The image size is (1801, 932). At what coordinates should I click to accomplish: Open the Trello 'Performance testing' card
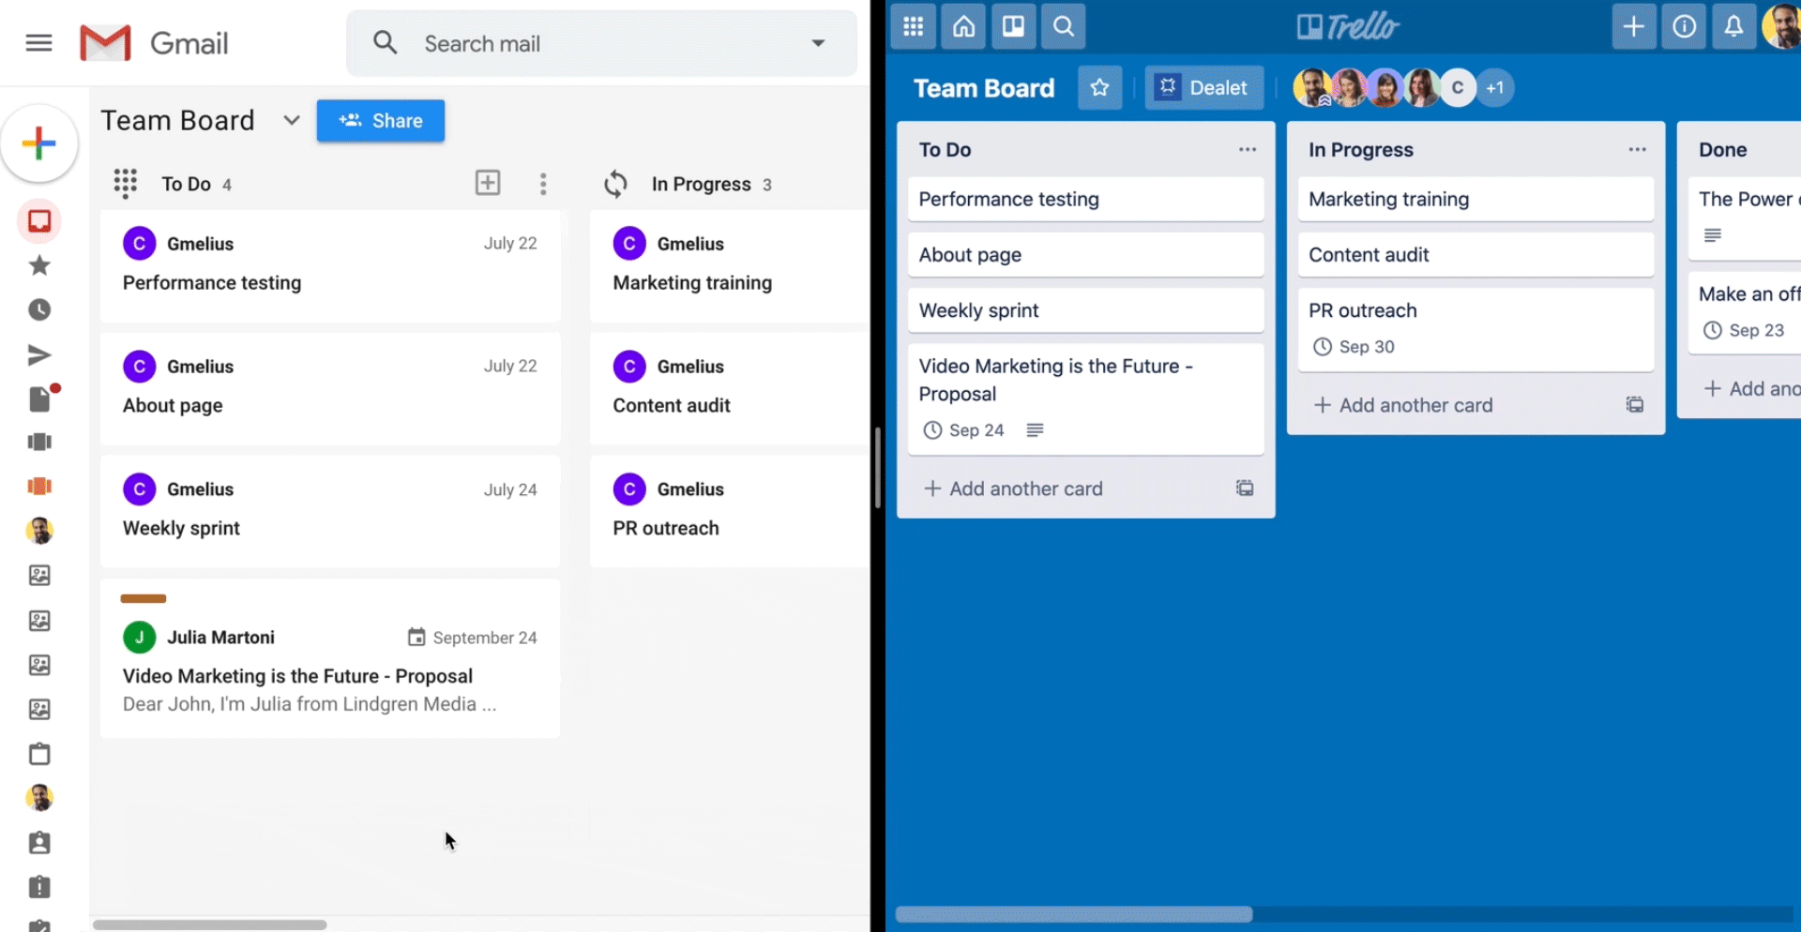[x=1086, y=200]
